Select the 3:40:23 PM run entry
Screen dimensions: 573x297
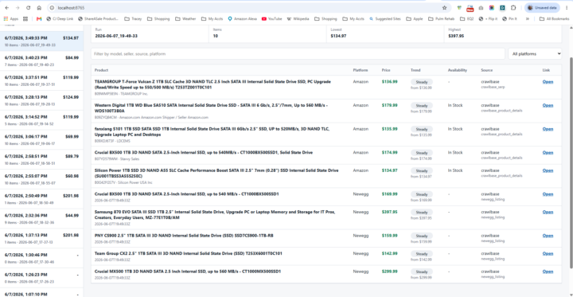click(41, 61)
